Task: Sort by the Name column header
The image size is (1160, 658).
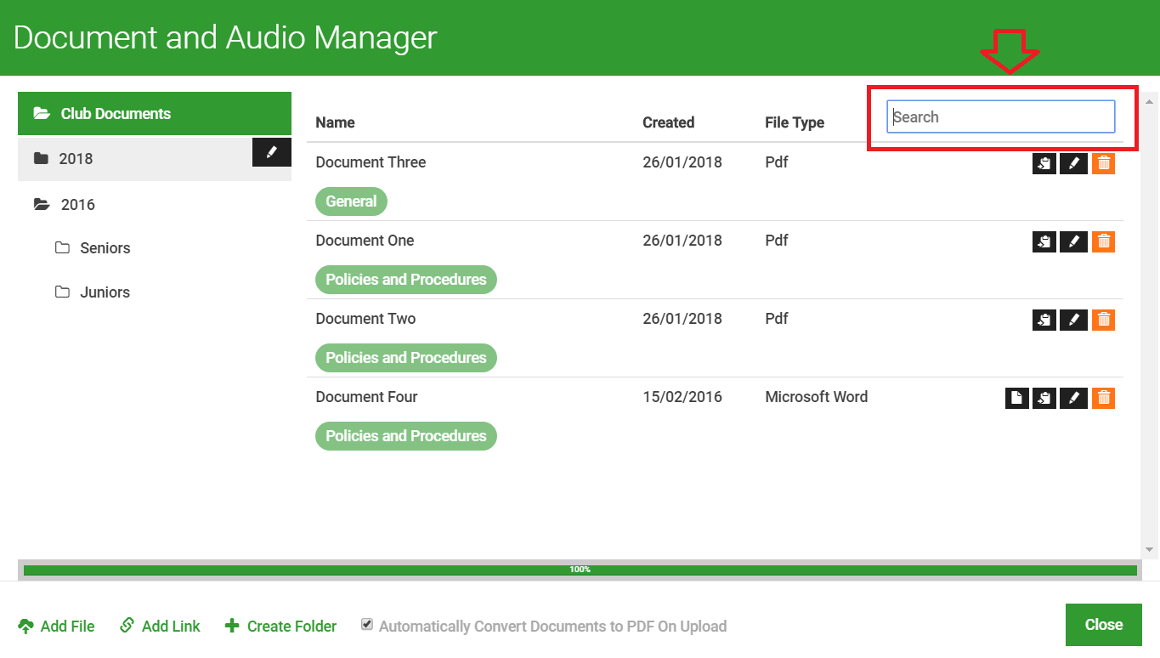Action: pos(335,122)
